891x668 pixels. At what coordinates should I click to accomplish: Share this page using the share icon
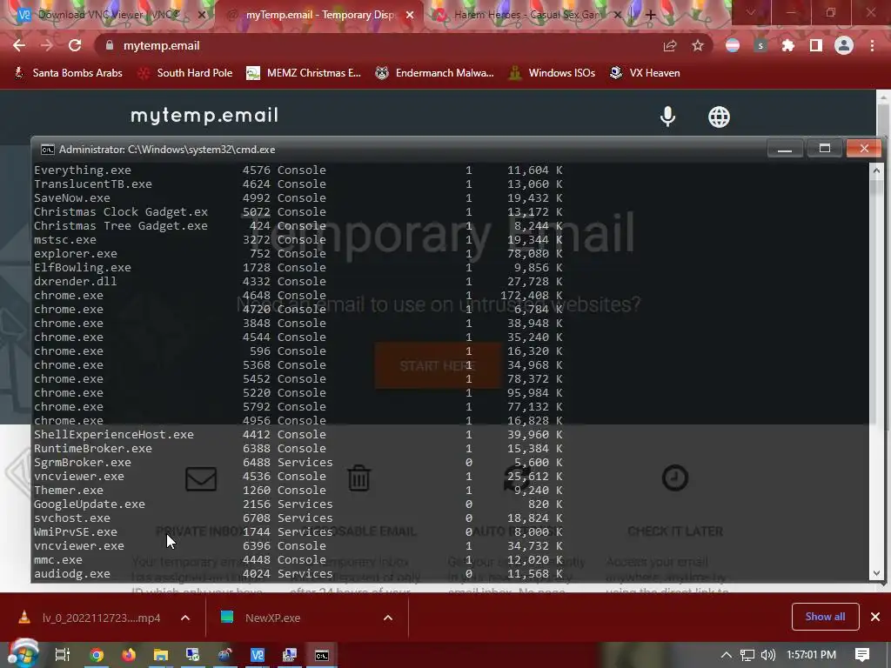point(670,45)
